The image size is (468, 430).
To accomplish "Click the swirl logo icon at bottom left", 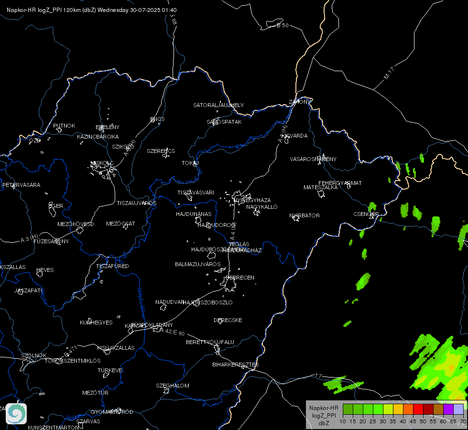I will [16, 414].
